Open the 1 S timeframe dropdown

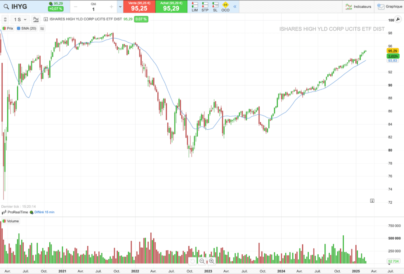pos(20,19)
